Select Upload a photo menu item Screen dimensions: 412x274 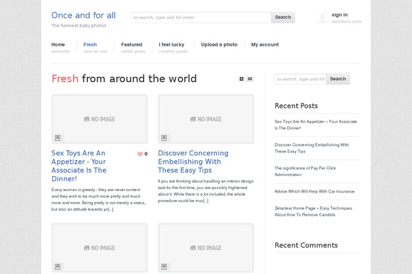219,45
